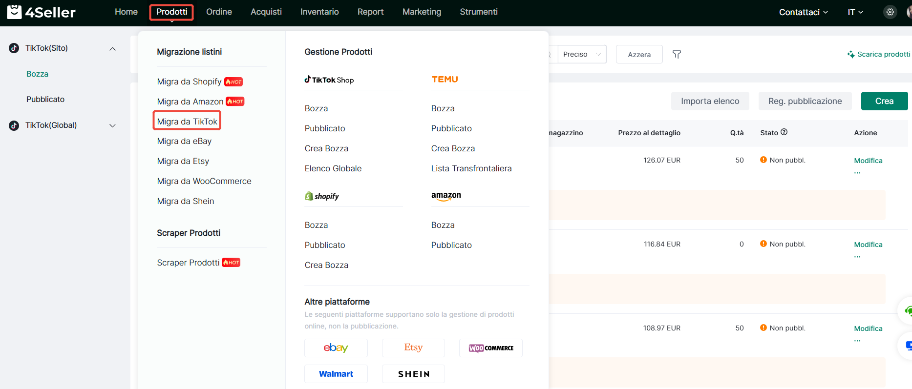The image size is (912, 389).
Task: Click the filter funnel icon
Action: (677, 54)
